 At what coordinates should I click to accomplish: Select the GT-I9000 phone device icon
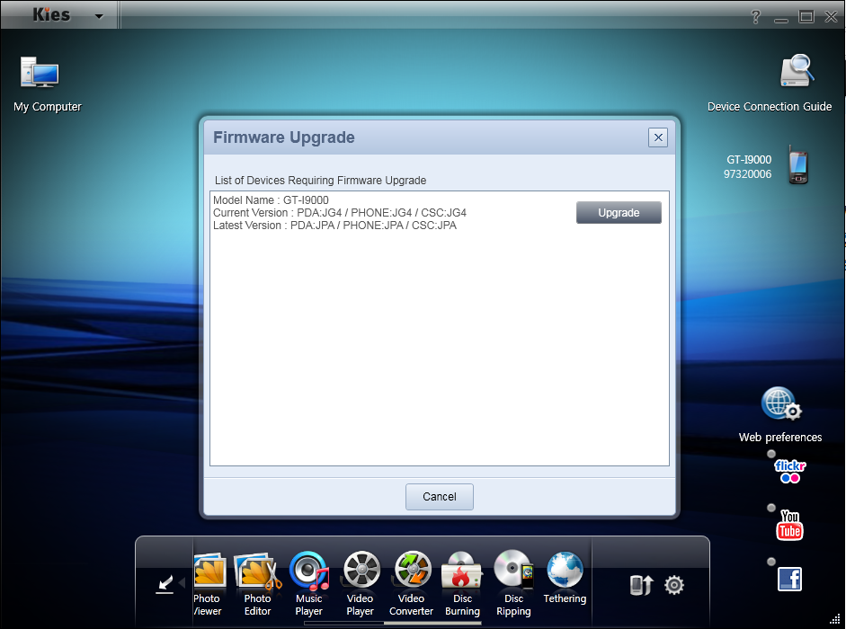[x=798, y=165]
